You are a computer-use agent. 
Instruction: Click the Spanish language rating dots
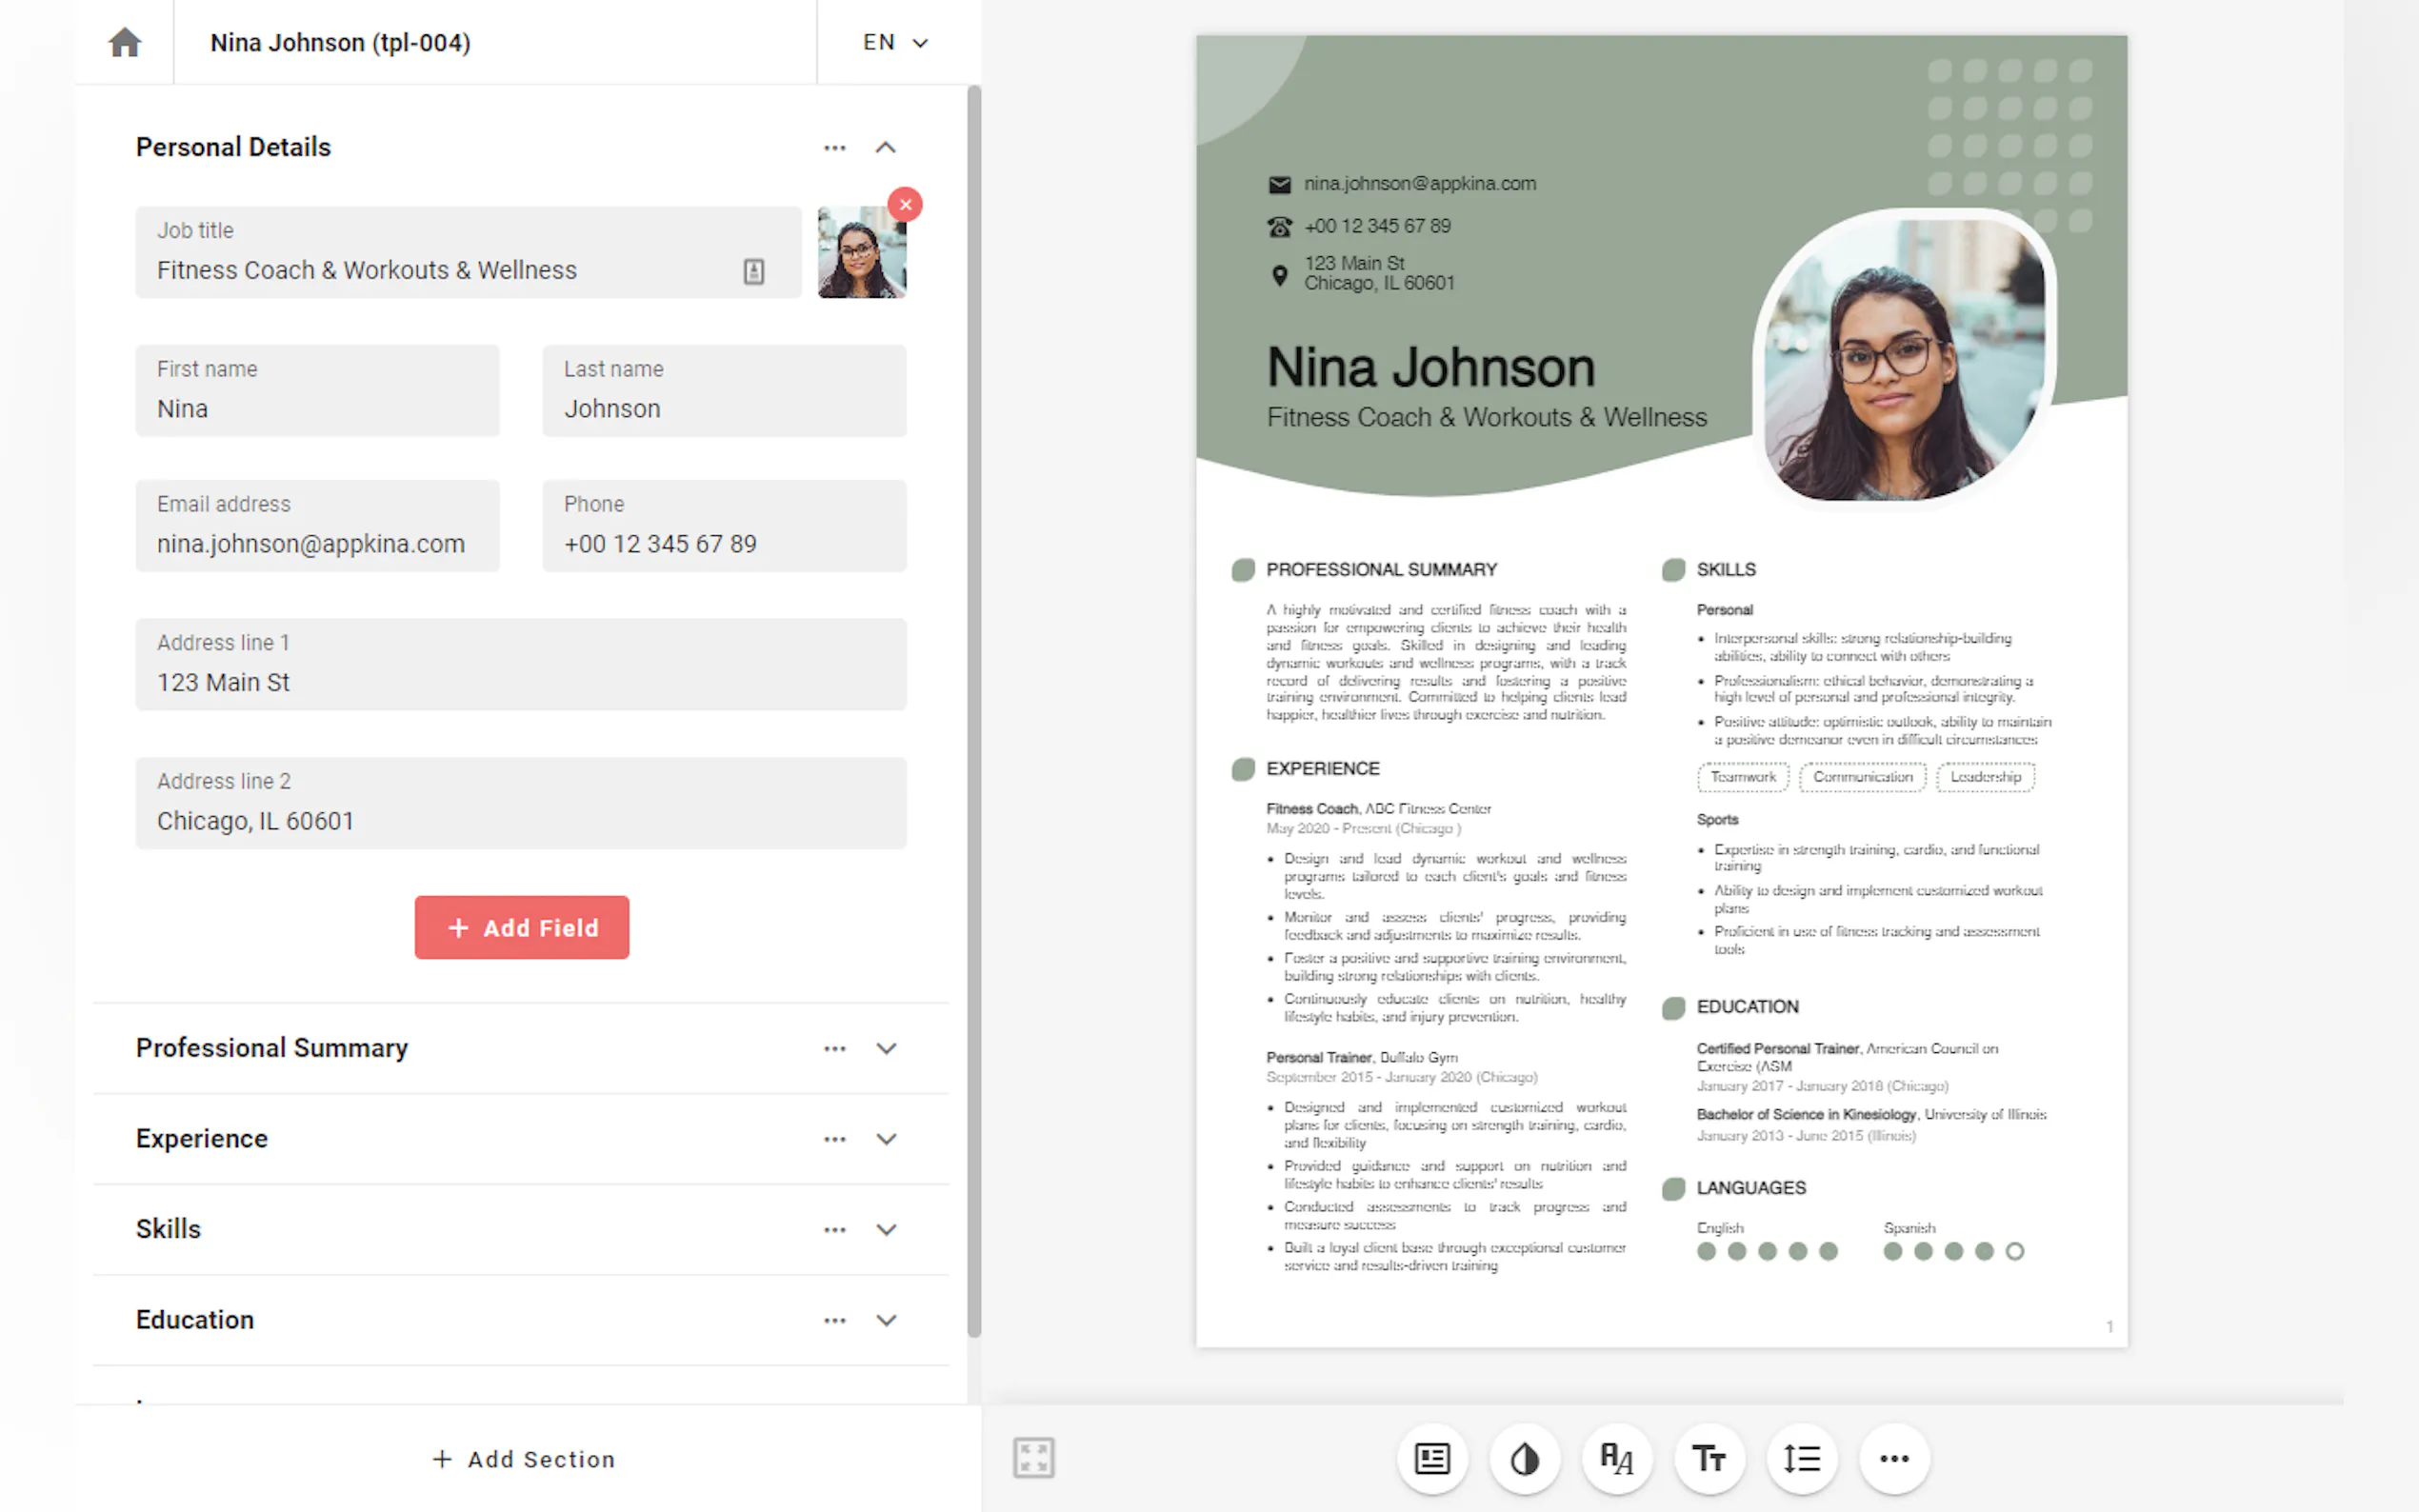pos(1953,1251)
